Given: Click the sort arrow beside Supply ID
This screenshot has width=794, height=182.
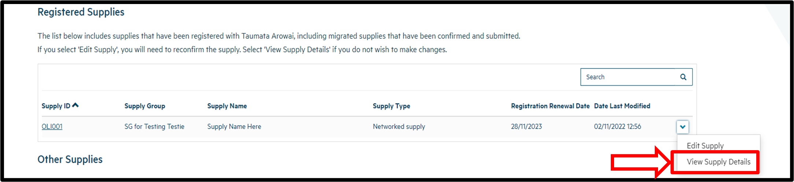Looking at the screenshot, I should point(75,105).
